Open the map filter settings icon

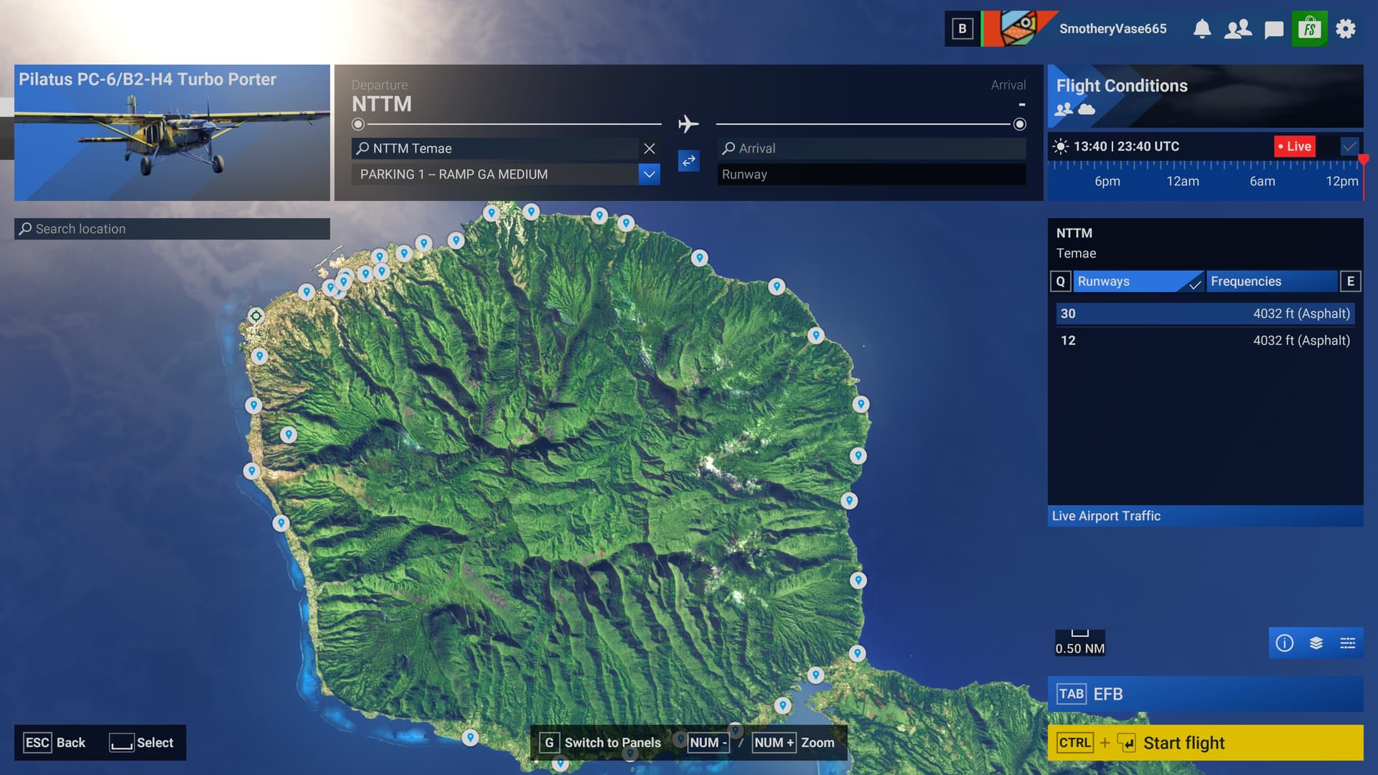click(1348, 643)
